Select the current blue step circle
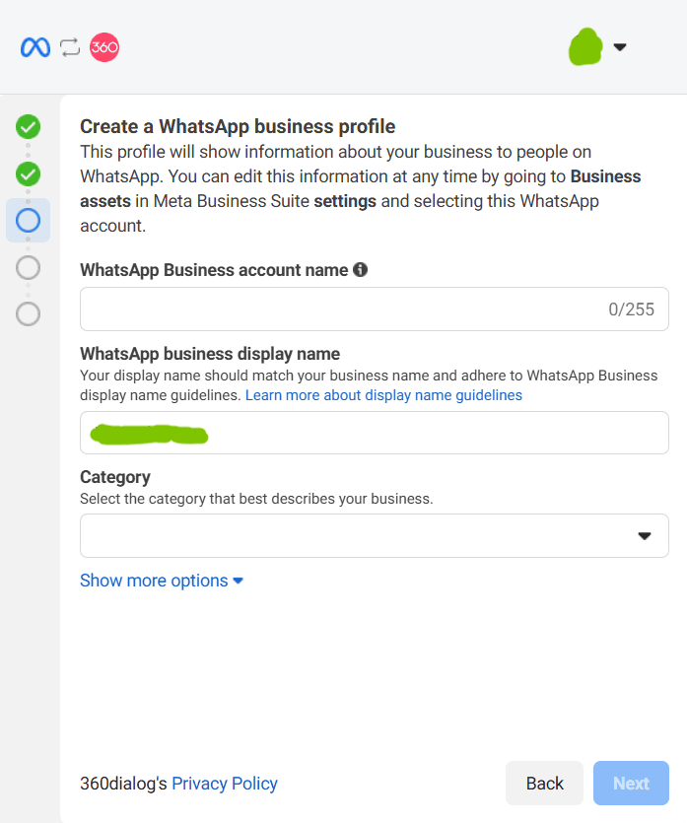 pyautogui.click(x=28, y=220)
